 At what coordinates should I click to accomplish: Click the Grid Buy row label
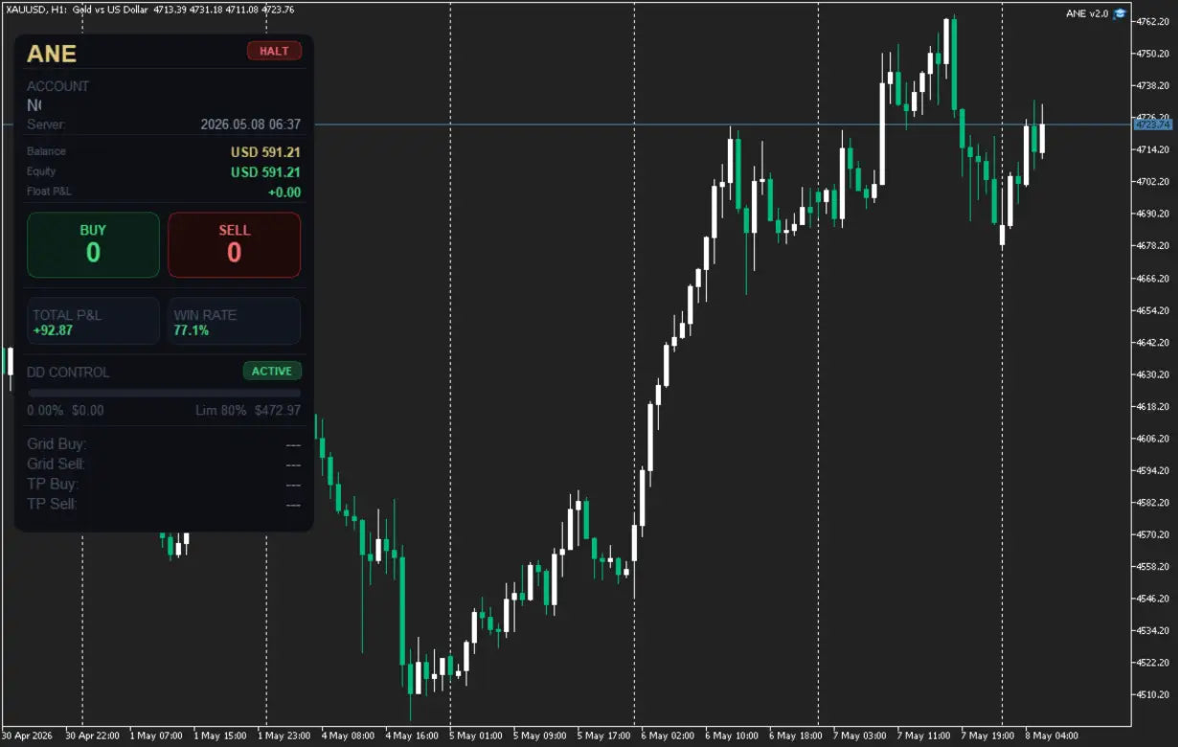[57, 444]
